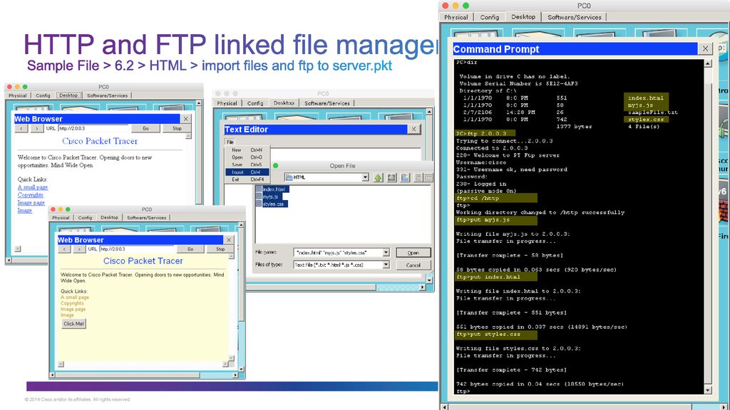Click the 'Click Me!' button
The width and height of the screenshot is (730, 410).
click(x=74, y=324)
